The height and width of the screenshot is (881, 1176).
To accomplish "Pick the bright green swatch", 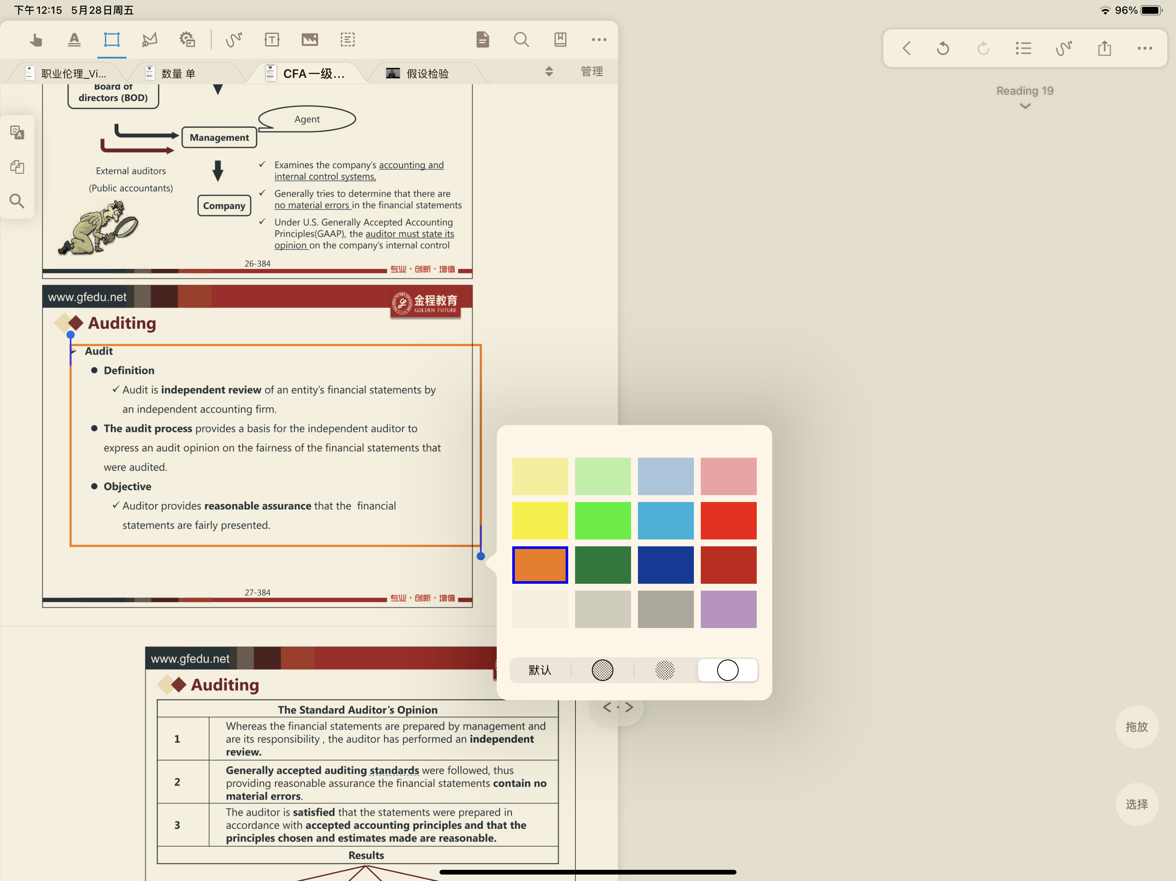I will 603,521.
